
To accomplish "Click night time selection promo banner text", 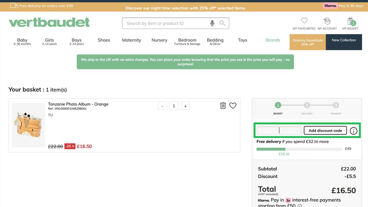I will pyautogui.click(x=185, y=8).
